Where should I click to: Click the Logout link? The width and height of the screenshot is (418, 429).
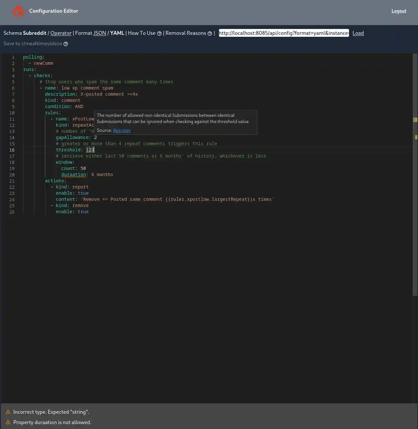[x=398, y=11]
